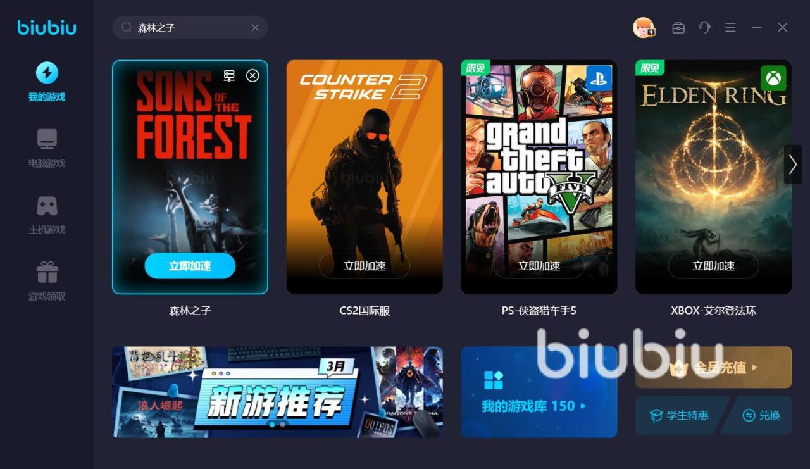Open the user avatar profile
The width and height of the screenshot is (810, 469).
[x=644, y=27]
